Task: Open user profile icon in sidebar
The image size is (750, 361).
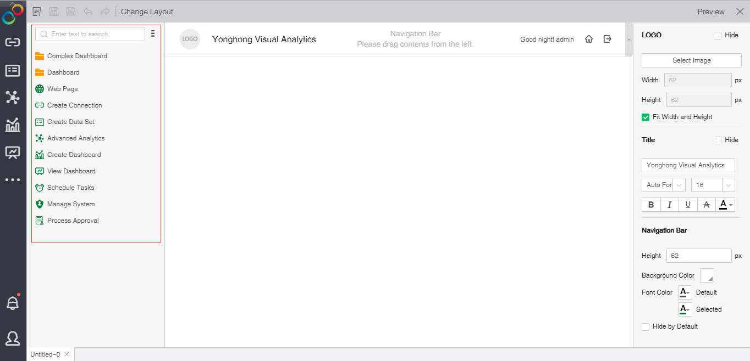Action: (x=13, y=338)
